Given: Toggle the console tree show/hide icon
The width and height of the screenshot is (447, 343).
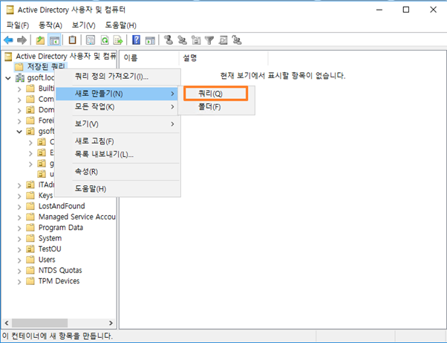Looking at the screenshot, I should point(54,40).
